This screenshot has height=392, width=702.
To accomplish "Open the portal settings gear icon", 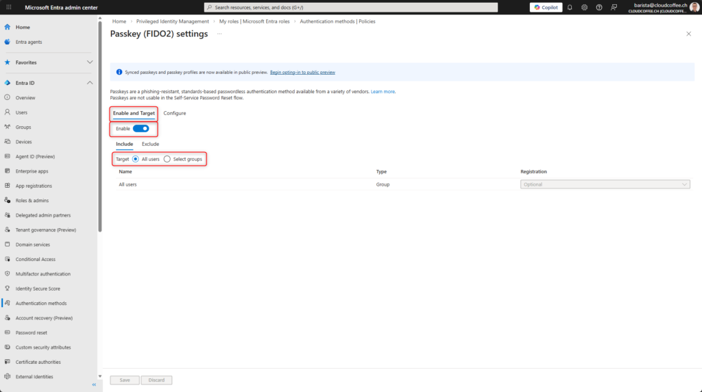I will pos(584,7).
